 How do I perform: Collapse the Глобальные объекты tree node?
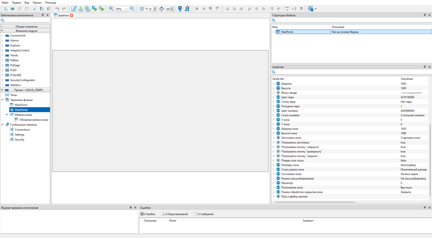(2, 125)
